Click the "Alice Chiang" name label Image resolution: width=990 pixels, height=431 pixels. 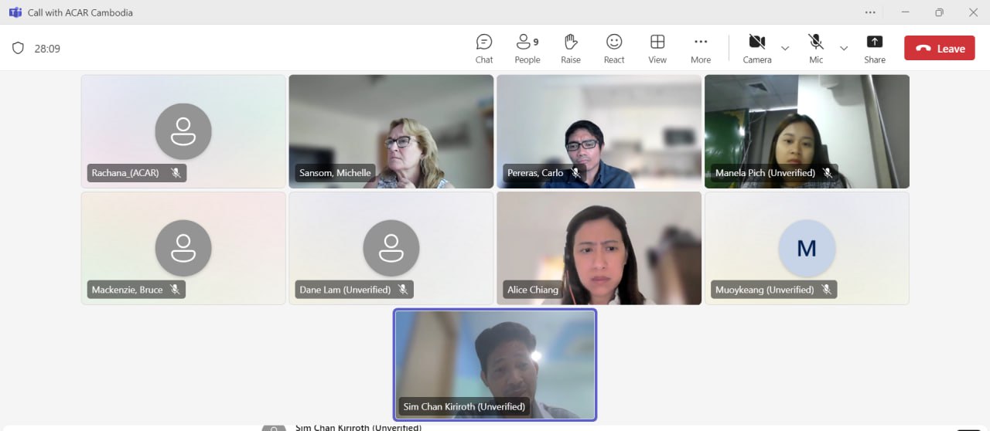[x=532, y=290]
